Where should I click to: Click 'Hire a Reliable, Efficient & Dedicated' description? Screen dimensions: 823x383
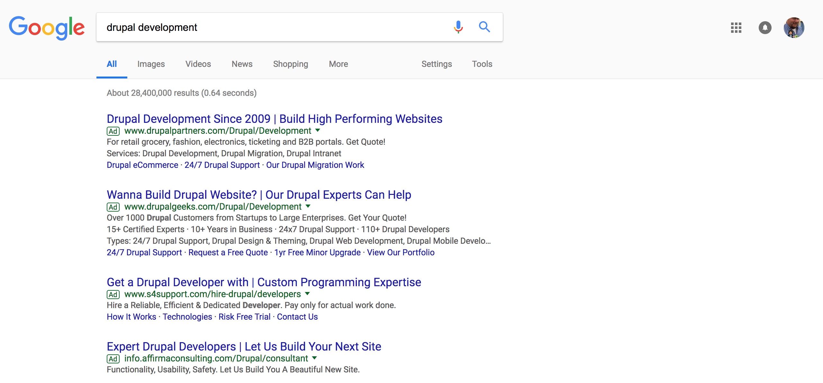point(251,305)
